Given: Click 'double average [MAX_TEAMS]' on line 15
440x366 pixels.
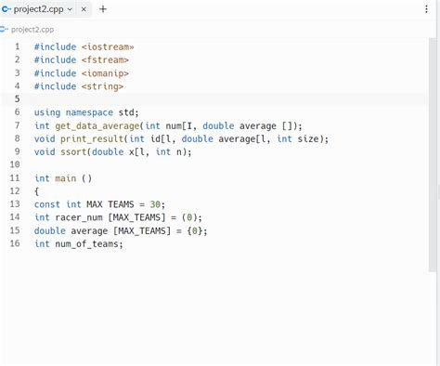Looking at the screenshot, I should click(x=102, y=231).
